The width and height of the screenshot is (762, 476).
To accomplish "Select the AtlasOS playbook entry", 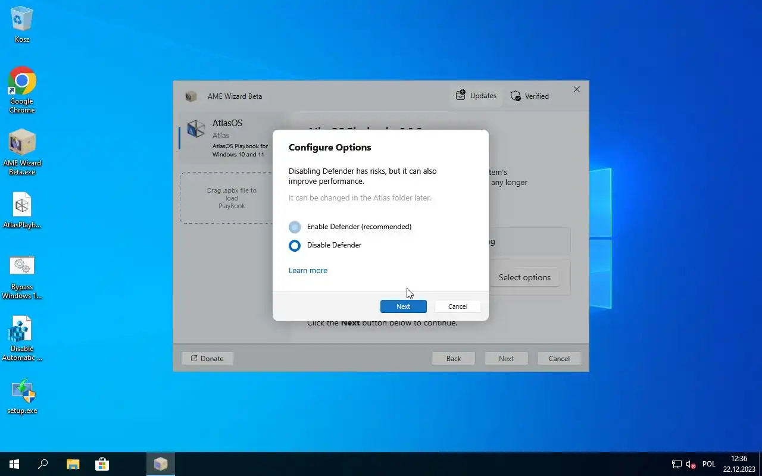I will 233,137.
